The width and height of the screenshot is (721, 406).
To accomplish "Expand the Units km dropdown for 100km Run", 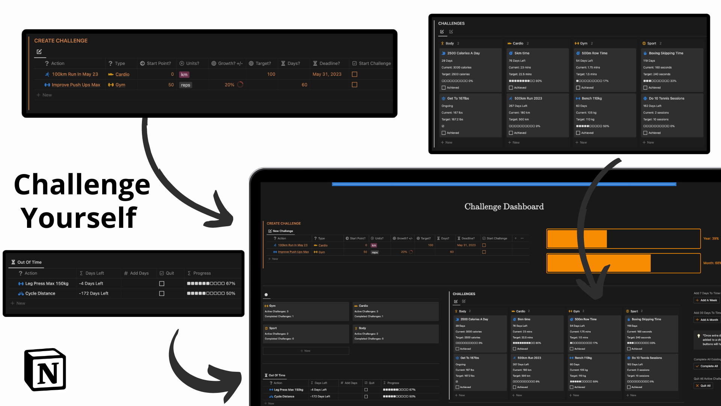I will (x=184, y=74).
